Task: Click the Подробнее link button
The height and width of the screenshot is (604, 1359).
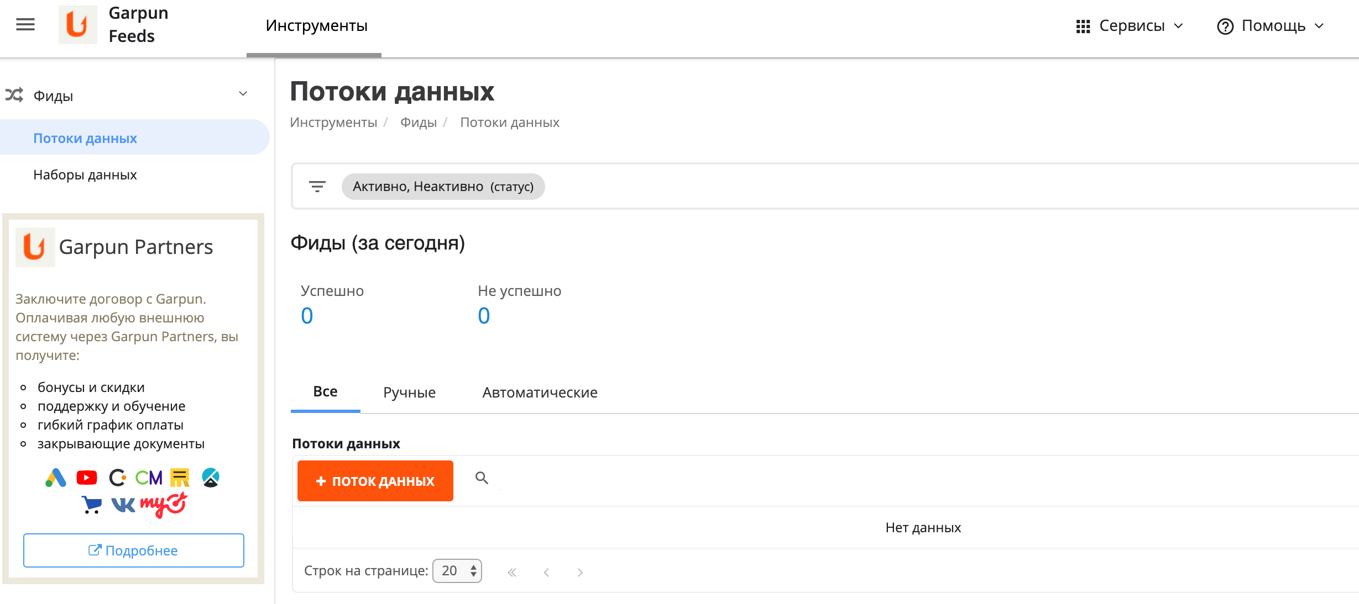Action: 134,550
